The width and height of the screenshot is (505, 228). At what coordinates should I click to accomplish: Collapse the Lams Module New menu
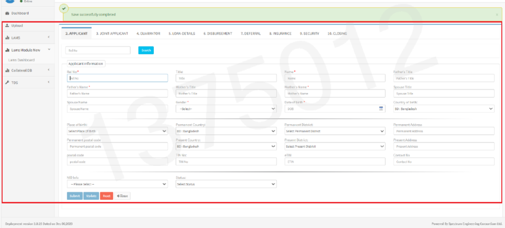tap(49, 50)
